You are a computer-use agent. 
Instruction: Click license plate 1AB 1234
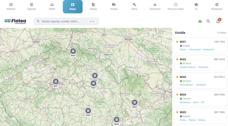coord(219,42)
